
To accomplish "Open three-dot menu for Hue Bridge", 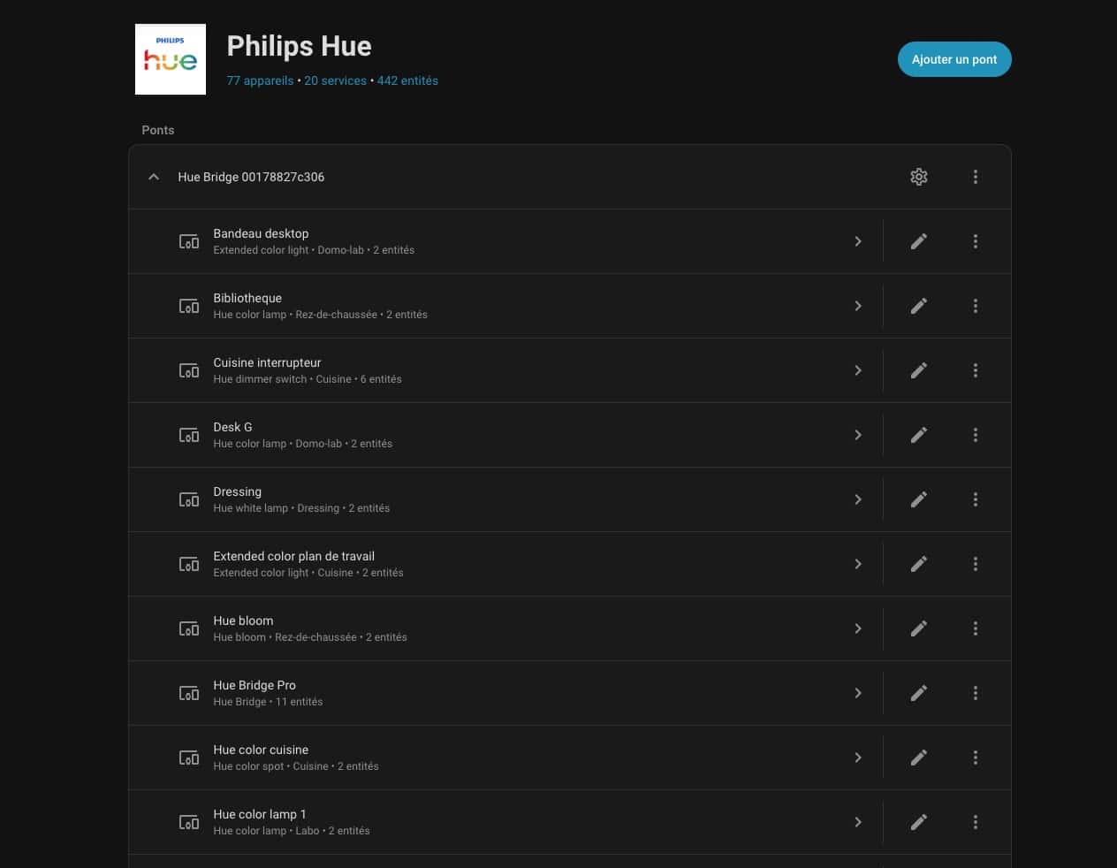I will [976, 177].
